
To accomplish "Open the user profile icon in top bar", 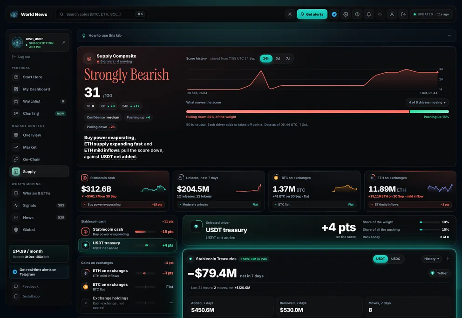I will (x=392, y=14).
